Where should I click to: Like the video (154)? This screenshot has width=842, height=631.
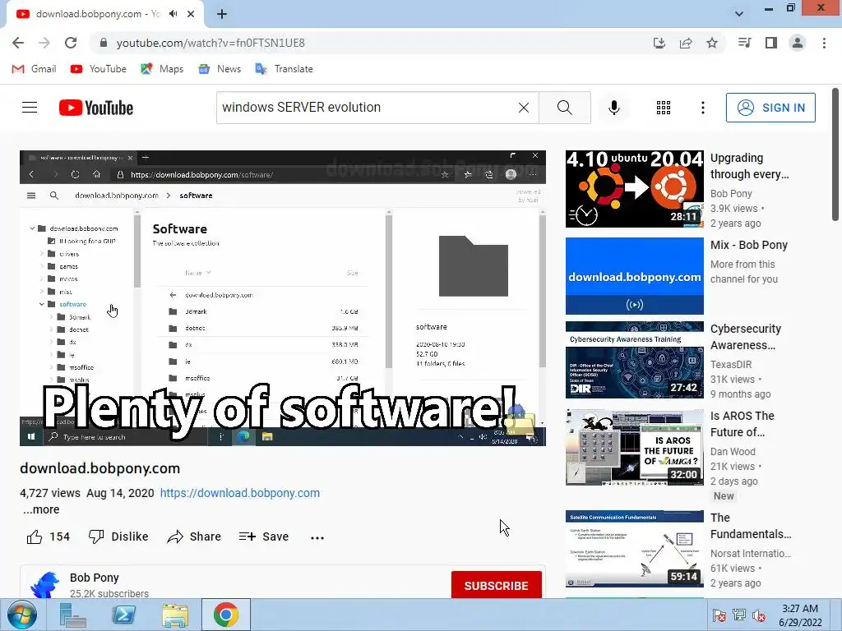click(49, 537)
